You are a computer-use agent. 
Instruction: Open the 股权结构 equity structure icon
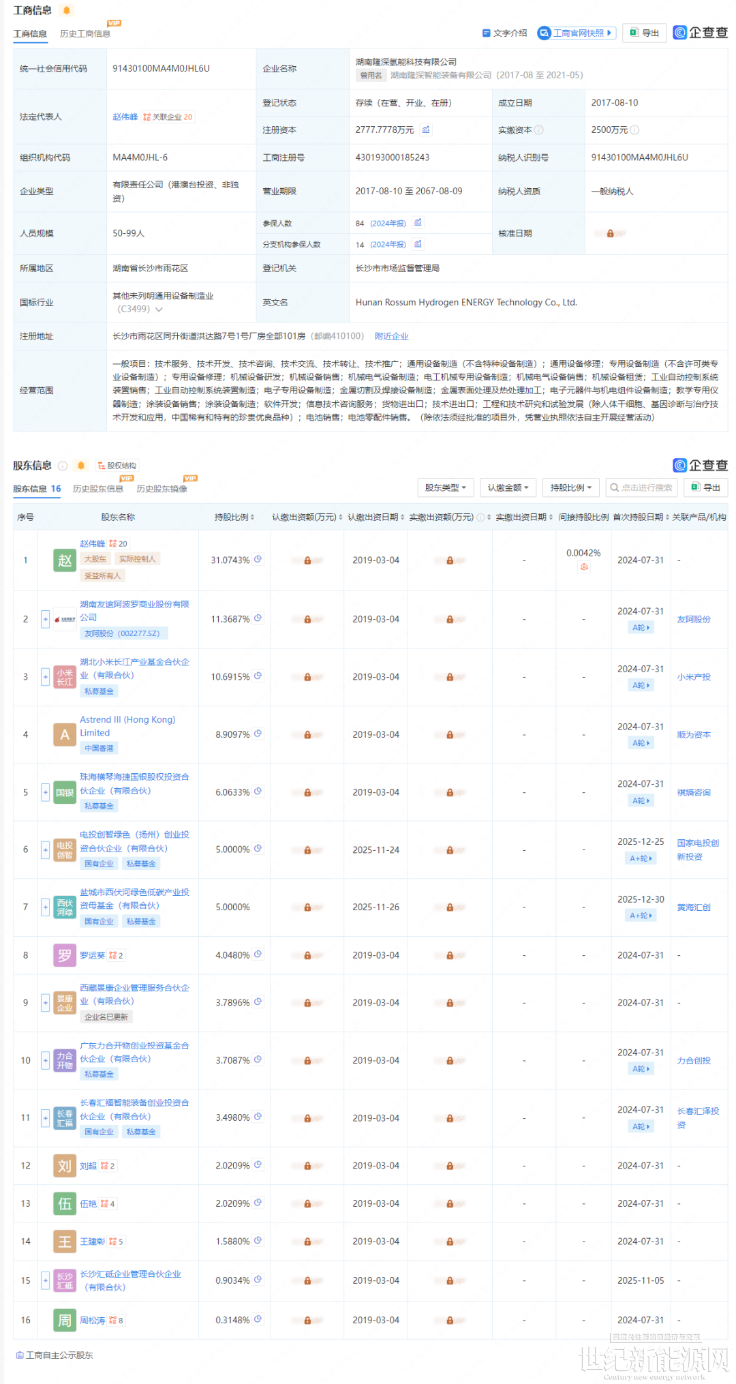[117, 466]
